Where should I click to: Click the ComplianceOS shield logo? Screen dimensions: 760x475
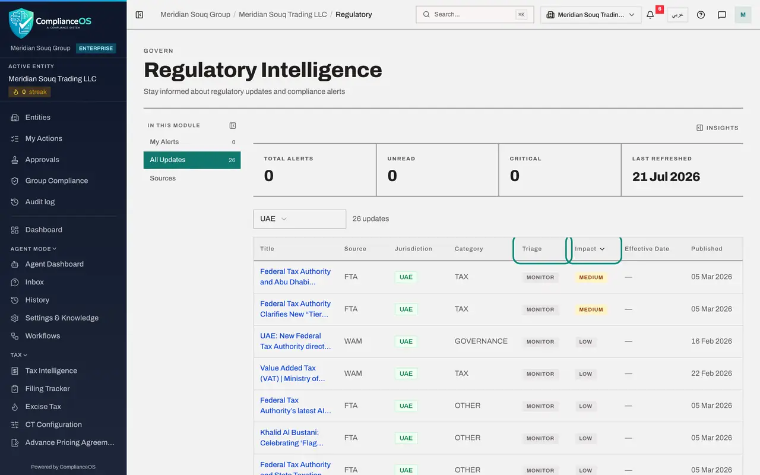tap(21, 23)
